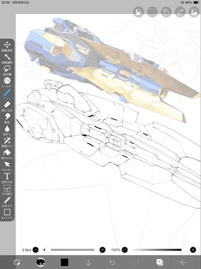201x269 pixels.
Task: Open the stabilizer hand-gesture button
Action: 166,12
